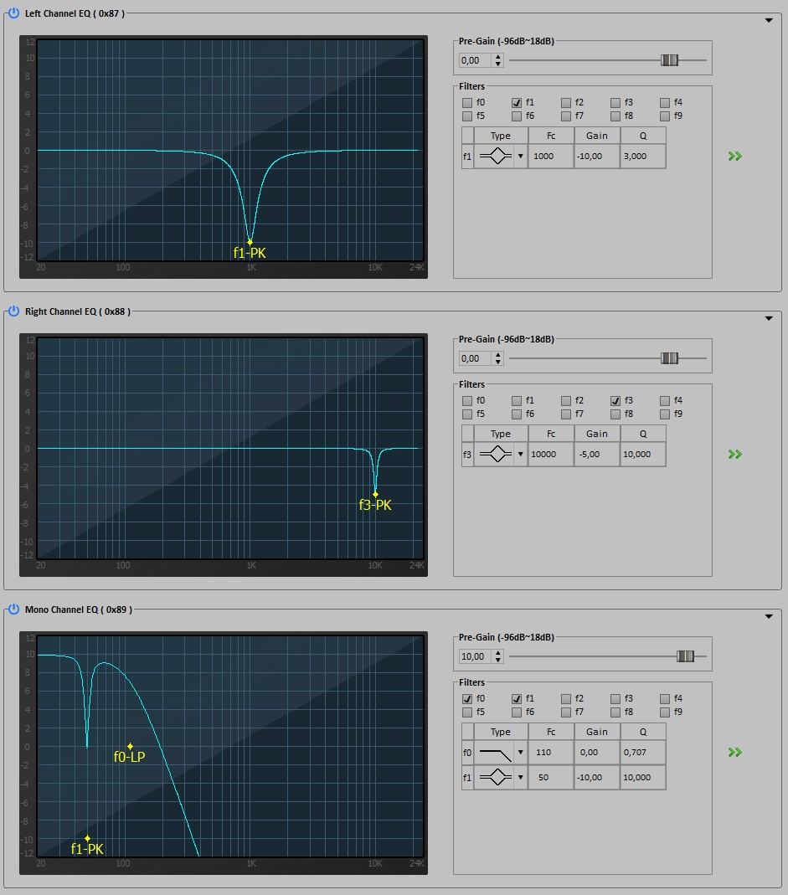Click peak filter shape icon in Right Channel f3 row

(495, 455)
